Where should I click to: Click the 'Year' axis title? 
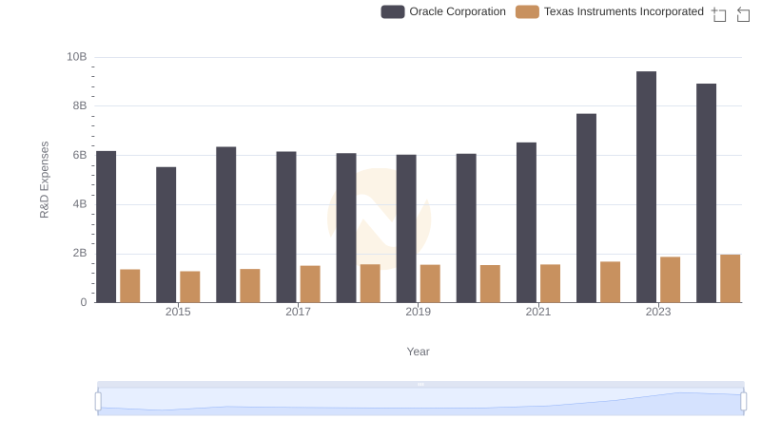[x=418, y=352]
